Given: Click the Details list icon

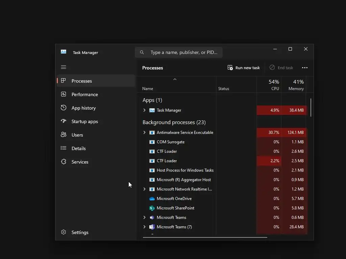Looking at the screenshot, I should [x=64, y=148].
